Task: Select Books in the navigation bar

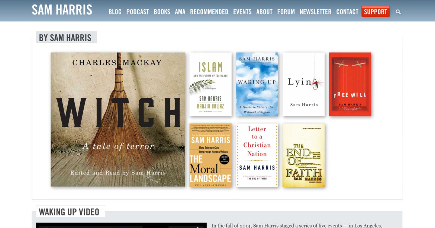Action: [x=162, y=12]
